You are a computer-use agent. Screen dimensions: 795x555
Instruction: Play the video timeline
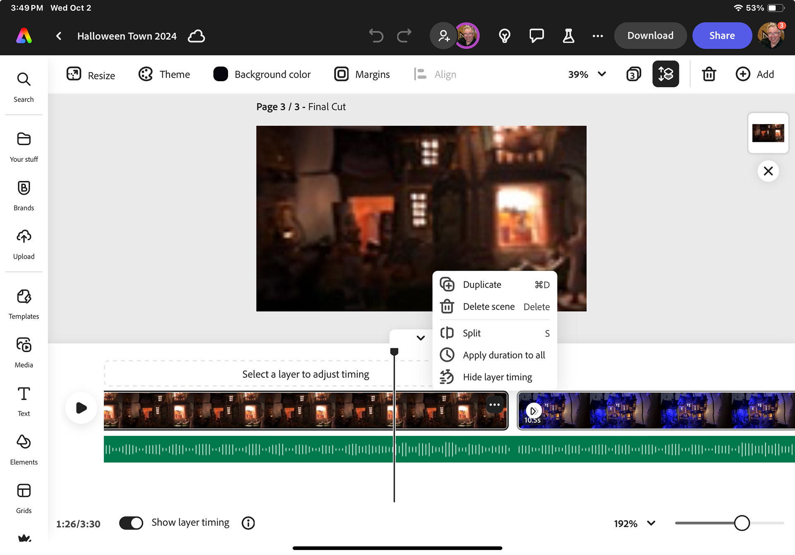82,408
